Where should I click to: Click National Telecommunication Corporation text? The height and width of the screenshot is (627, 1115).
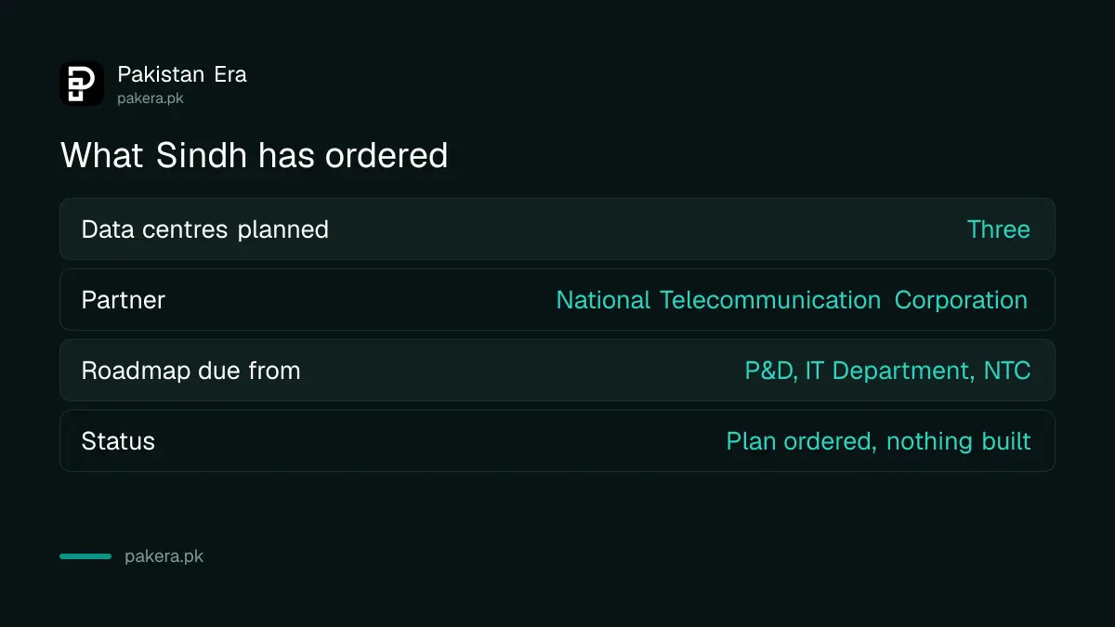(x=792, y=300)
